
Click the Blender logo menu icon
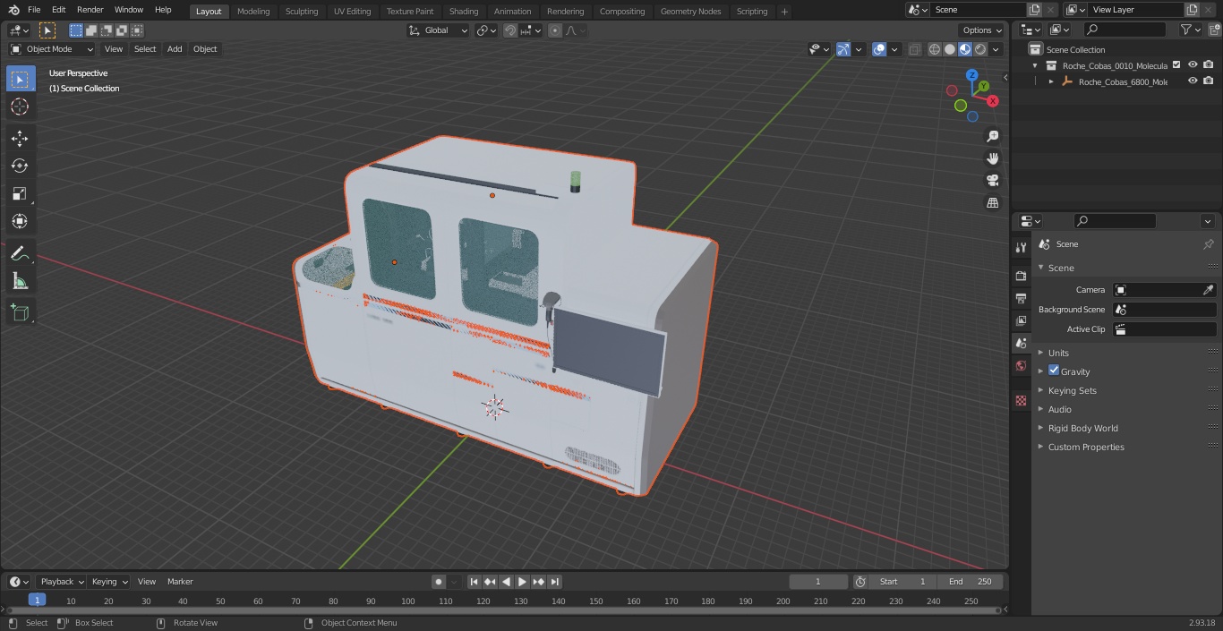[13, 10]
